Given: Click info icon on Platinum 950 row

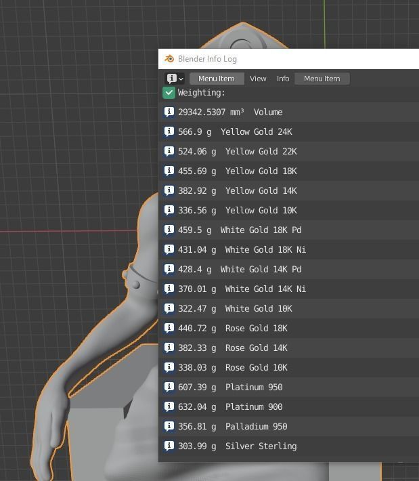Looking at the screenshot, I should [x=169, y=387].
